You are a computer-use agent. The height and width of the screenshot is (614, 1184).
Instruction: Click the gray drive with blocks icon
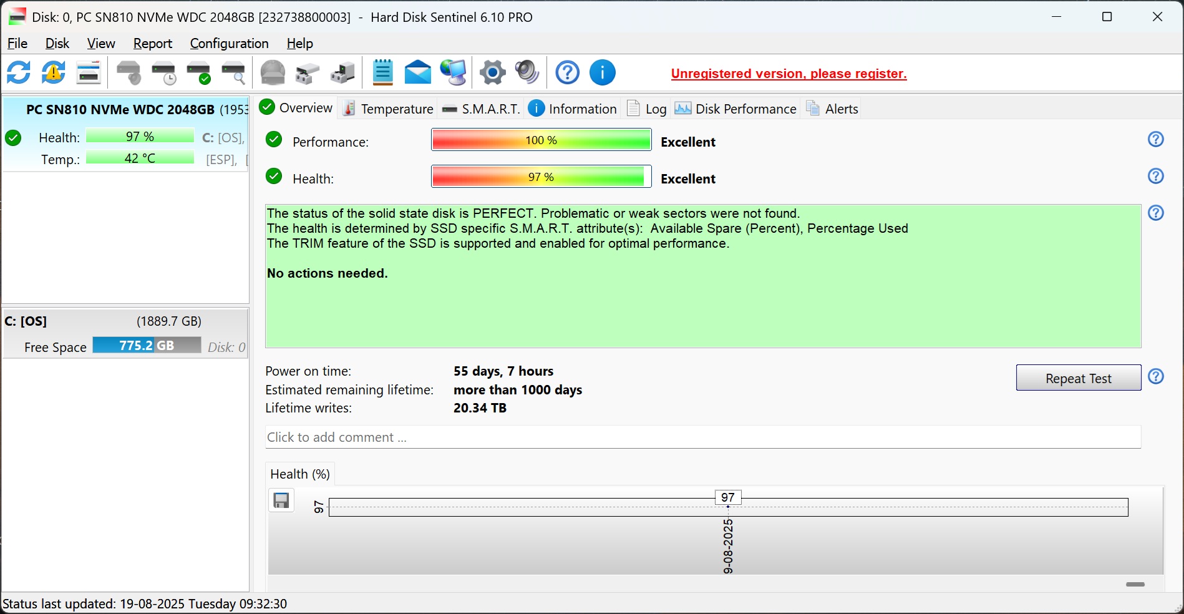308,72
